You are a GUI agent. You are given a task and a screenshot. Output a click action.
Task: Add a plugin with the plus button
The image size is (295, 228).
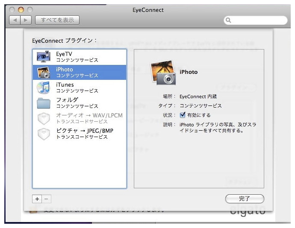[37, 199]
